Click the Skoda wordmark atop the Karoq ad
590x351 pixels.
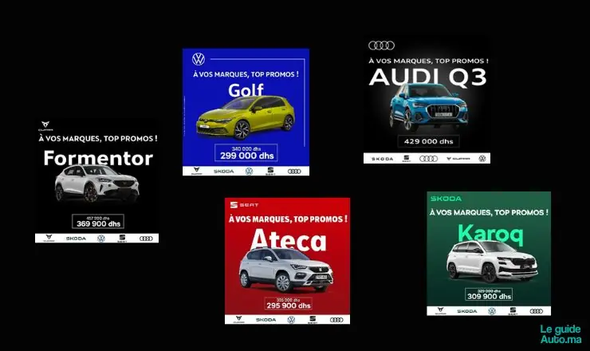tap(446, 199)
